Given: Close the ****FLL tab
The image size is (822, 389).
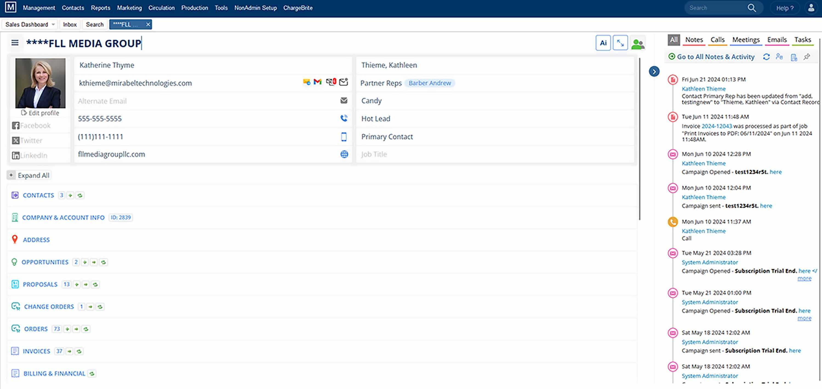Looking at the screenshot, I should pos(148,25).
